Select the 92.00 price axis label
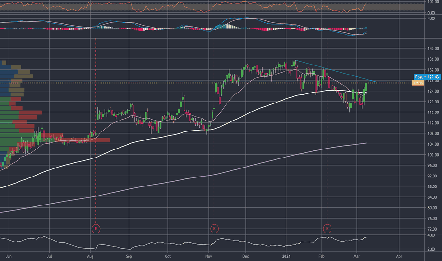This screenshot has height=261, width=442. tap(433, 176)
